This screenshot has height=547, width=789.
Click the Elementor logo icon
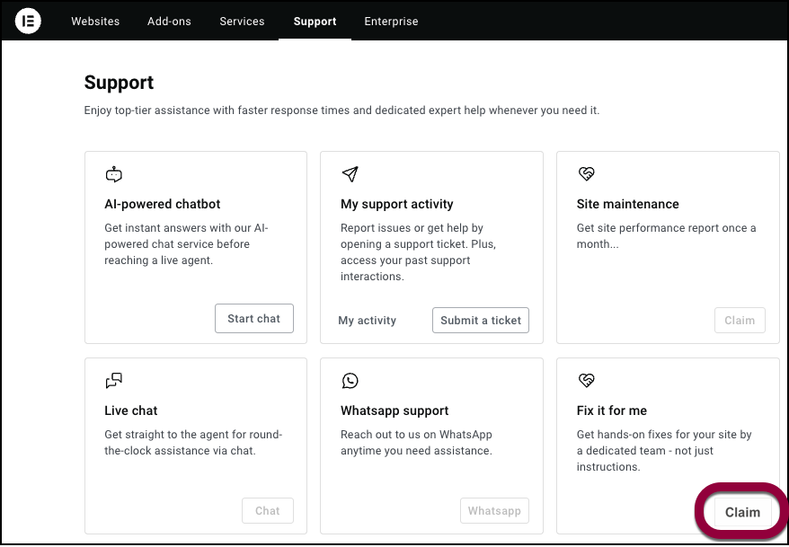[x=29, y=21]
